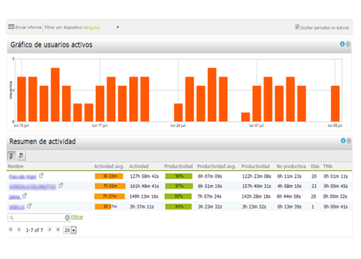Click the Filtrar link

[x=77, y=217]
